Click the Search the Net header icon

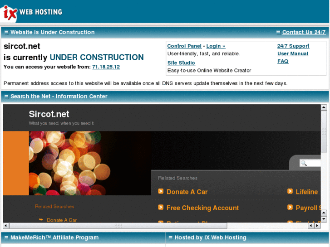(x=6, y=97)
